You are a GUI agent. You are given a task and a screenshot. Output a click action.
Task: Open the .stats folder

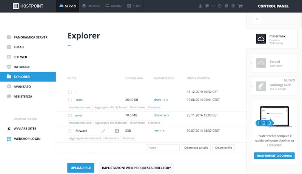(x=79, y=100)
